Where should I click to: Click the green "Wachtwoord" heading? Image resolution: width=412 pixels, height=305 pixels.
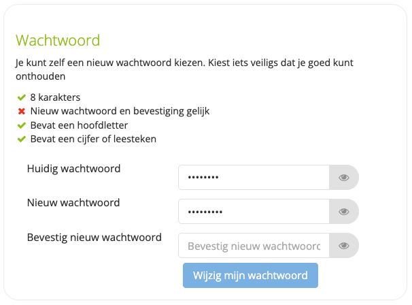click(58, 40)
